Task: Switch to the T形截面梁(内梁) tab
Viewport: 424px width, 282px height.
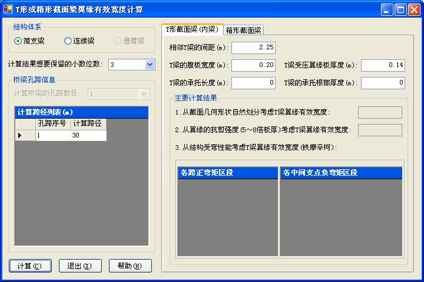Action: [192, 29]
